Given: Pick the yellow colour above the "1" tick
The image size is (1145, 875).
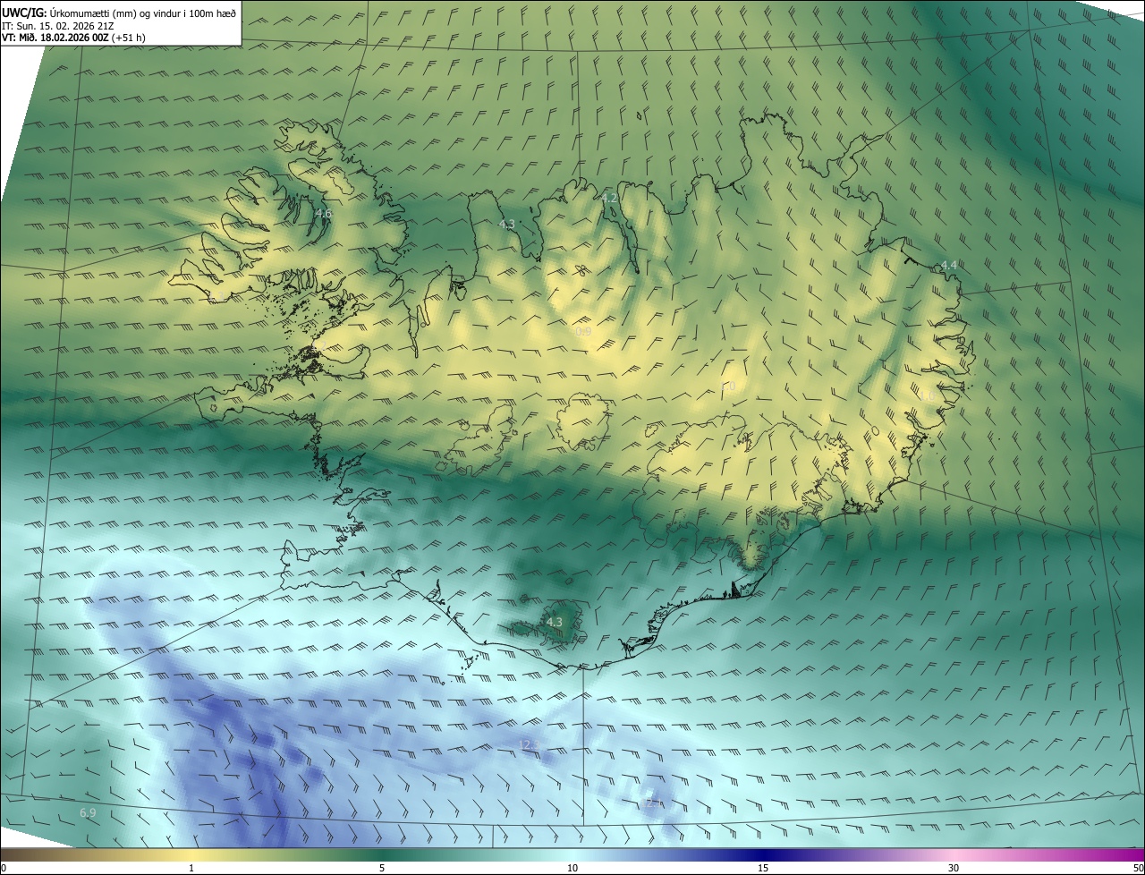Looking at the screenshot, I should (191, 854).
